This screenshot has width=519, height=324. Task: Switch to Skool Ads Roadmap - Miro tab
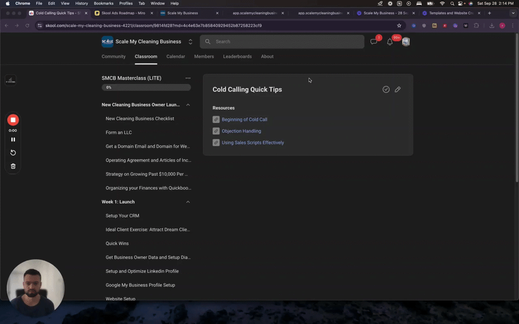coord(124,13)
